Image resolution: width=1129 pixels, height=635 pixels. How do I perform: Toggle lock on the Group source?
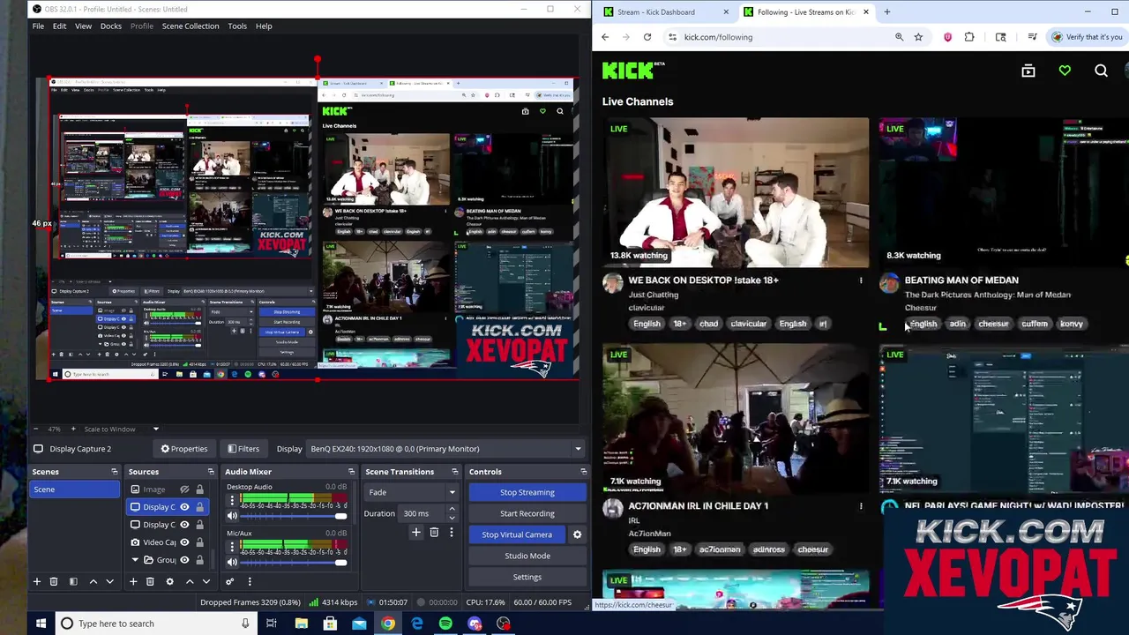(x=199, y=560)
